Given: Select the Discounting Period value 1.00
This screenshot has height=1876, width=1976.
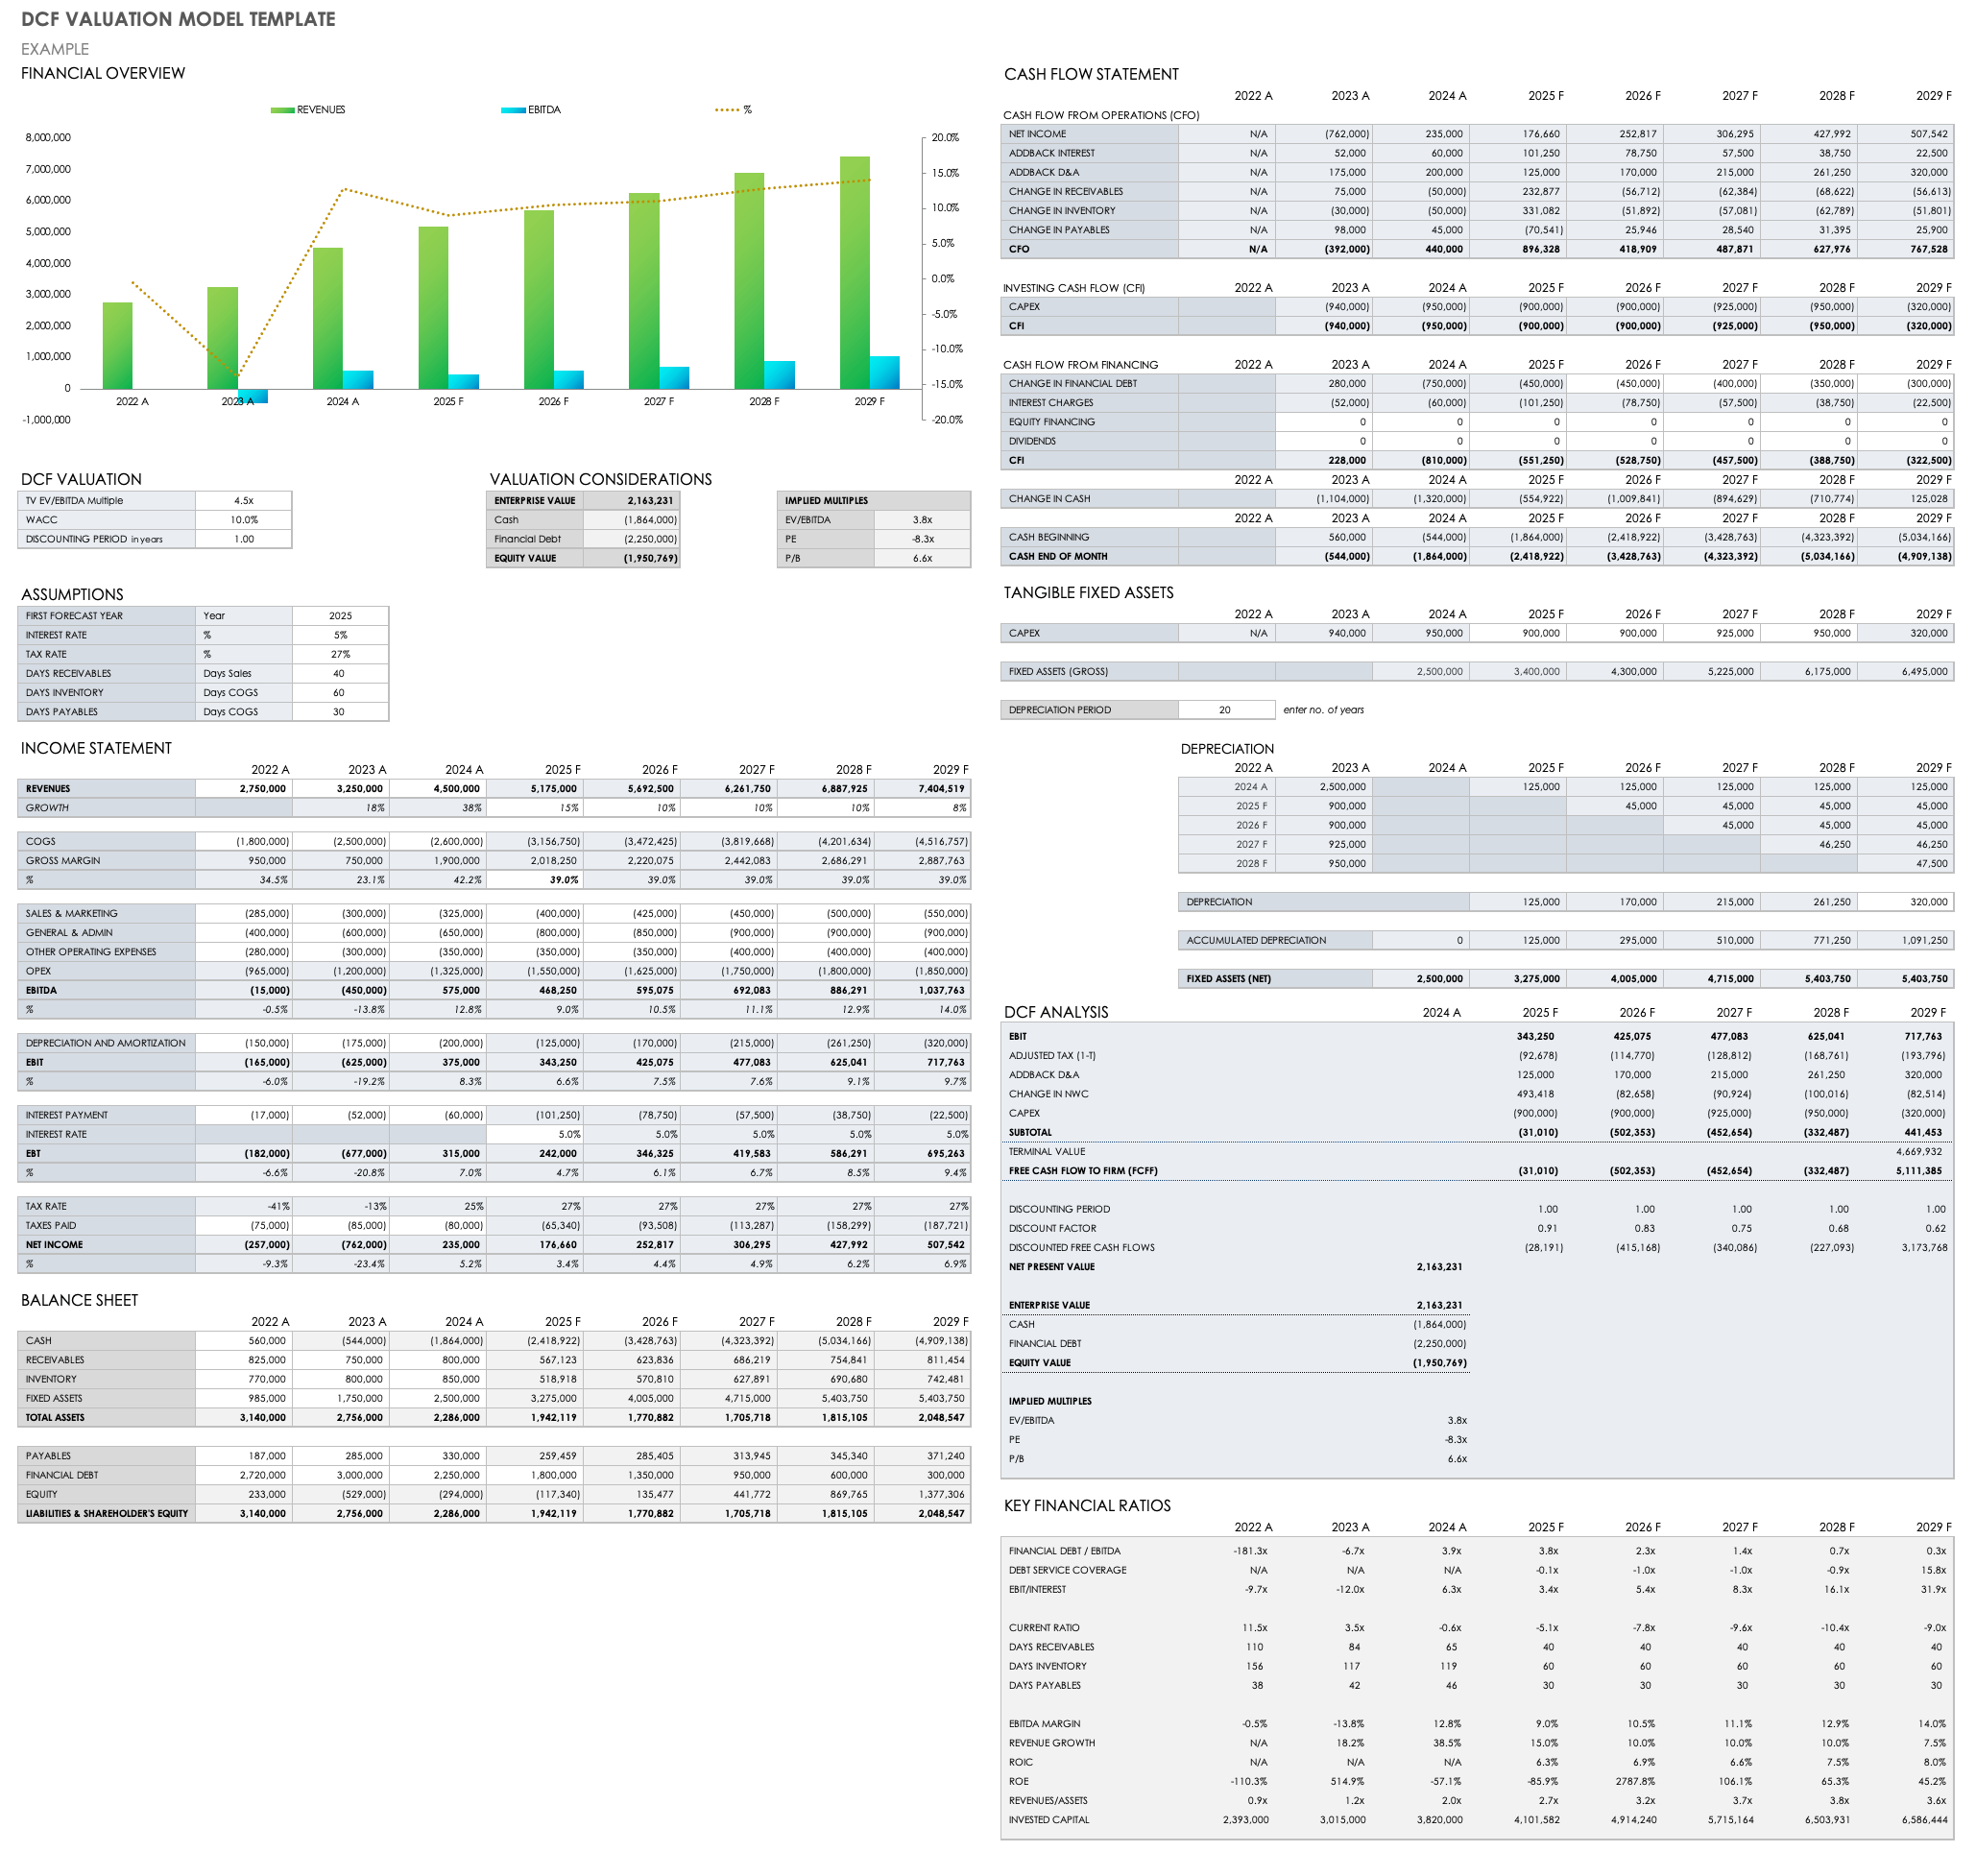Looking at the screenshot, I should point(244,539).
